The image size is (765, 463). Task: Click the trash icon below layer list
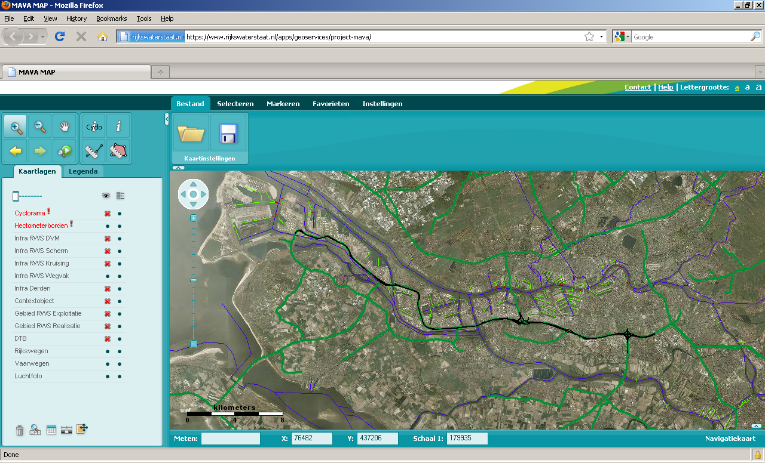point(20,430)
